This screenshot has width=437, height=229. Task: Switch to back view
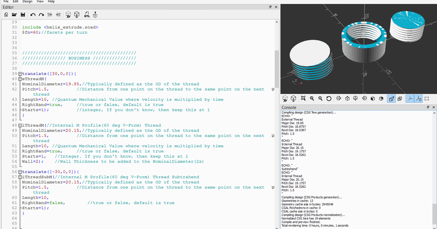(381, 98)
